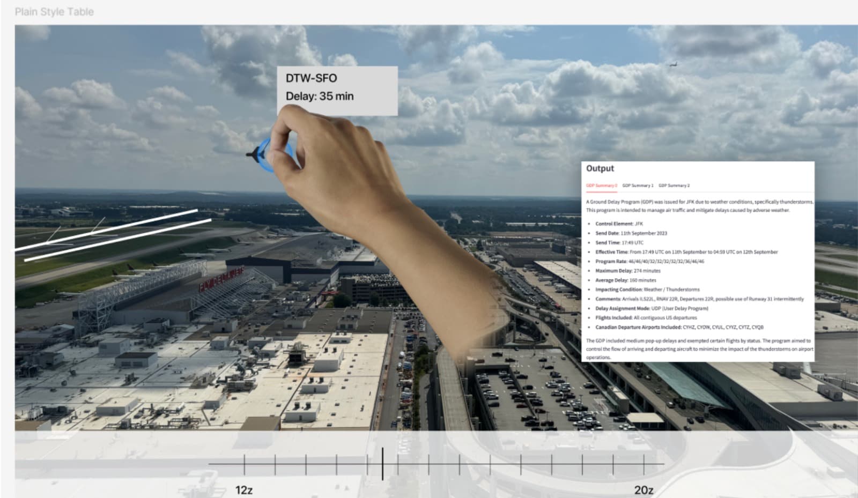Open the GDP Summary 2 tab
The height and width of the screenshot is (498, 858).
click(674, 184)
